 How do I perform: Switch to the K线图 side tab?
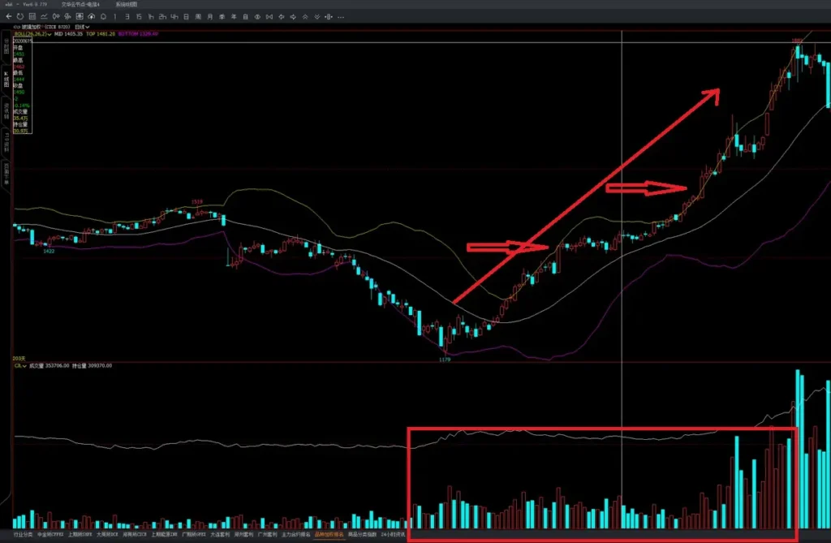[6, 80]
